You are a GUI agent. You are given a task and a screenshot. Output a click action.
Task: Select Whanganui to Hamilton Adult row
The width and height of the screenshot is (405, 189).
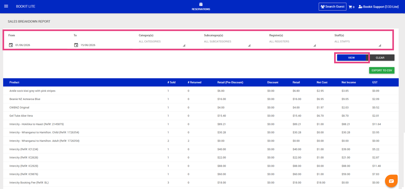coord(201,141)
